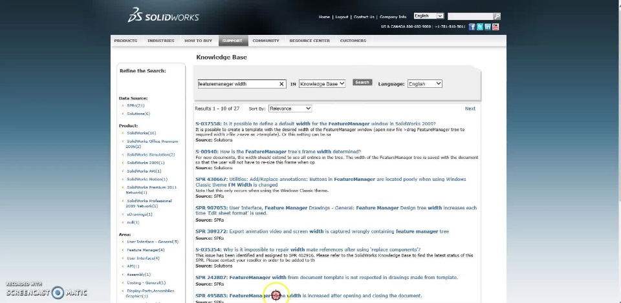Open the Community menu
Viewport: 621px width, 303px height.
[266, 41]
